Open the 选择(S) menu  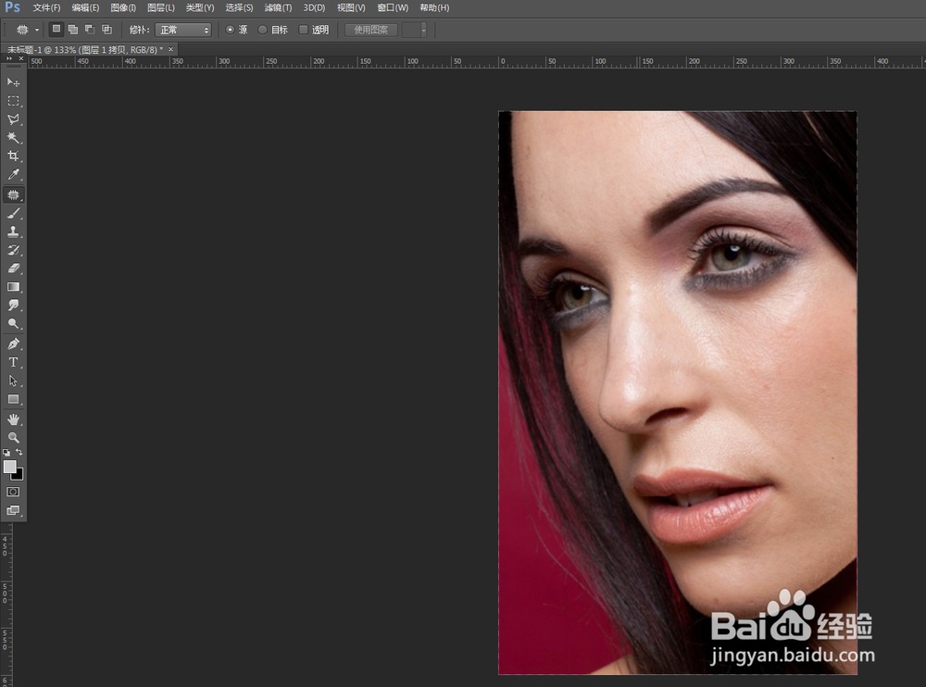point(239,7)
